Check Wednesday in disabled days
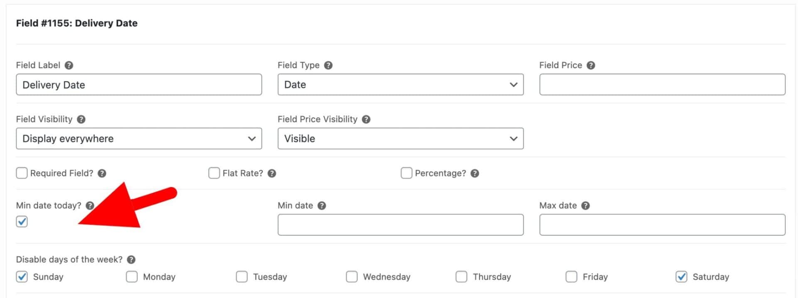 point(352,276)
